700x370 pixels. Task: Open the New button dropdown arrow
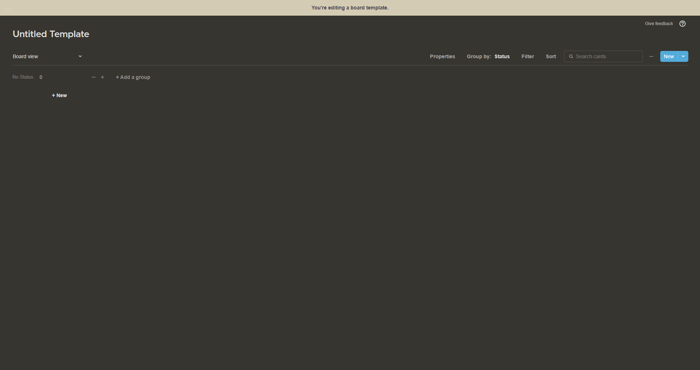point(683,56)
